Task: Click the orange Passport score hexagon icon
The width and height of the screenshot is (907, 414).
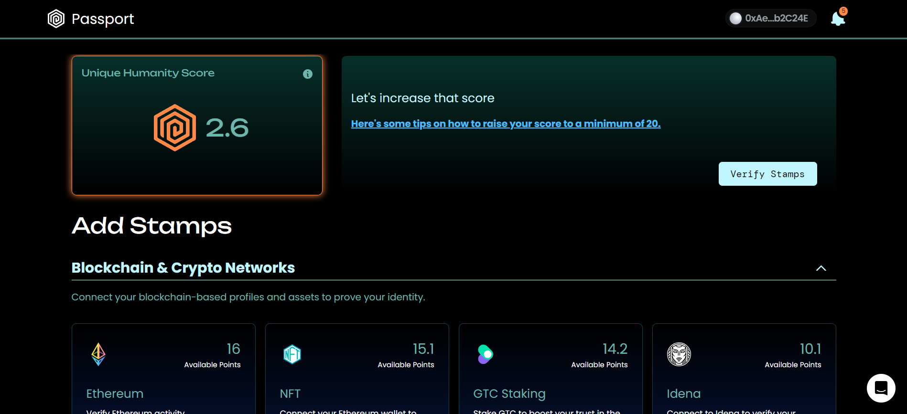Action: [x=175, y=127]
